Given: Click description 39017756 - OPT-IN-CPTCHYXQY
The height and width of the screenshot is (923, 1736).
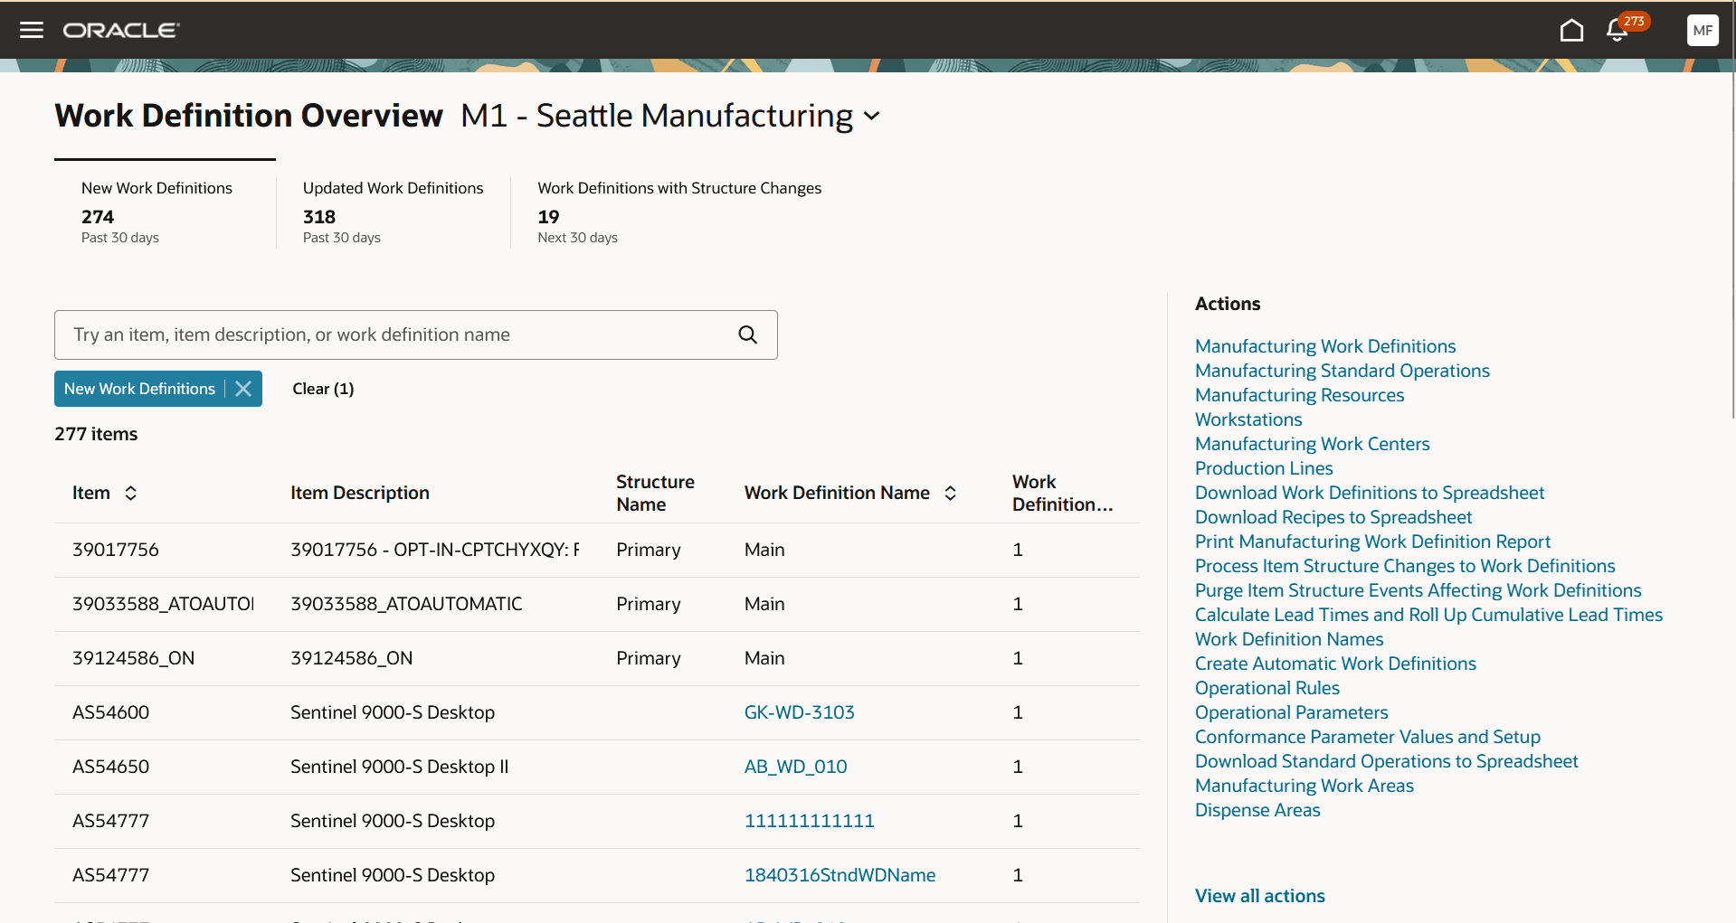Looking at the screenshot, I should tap(435, 550).
